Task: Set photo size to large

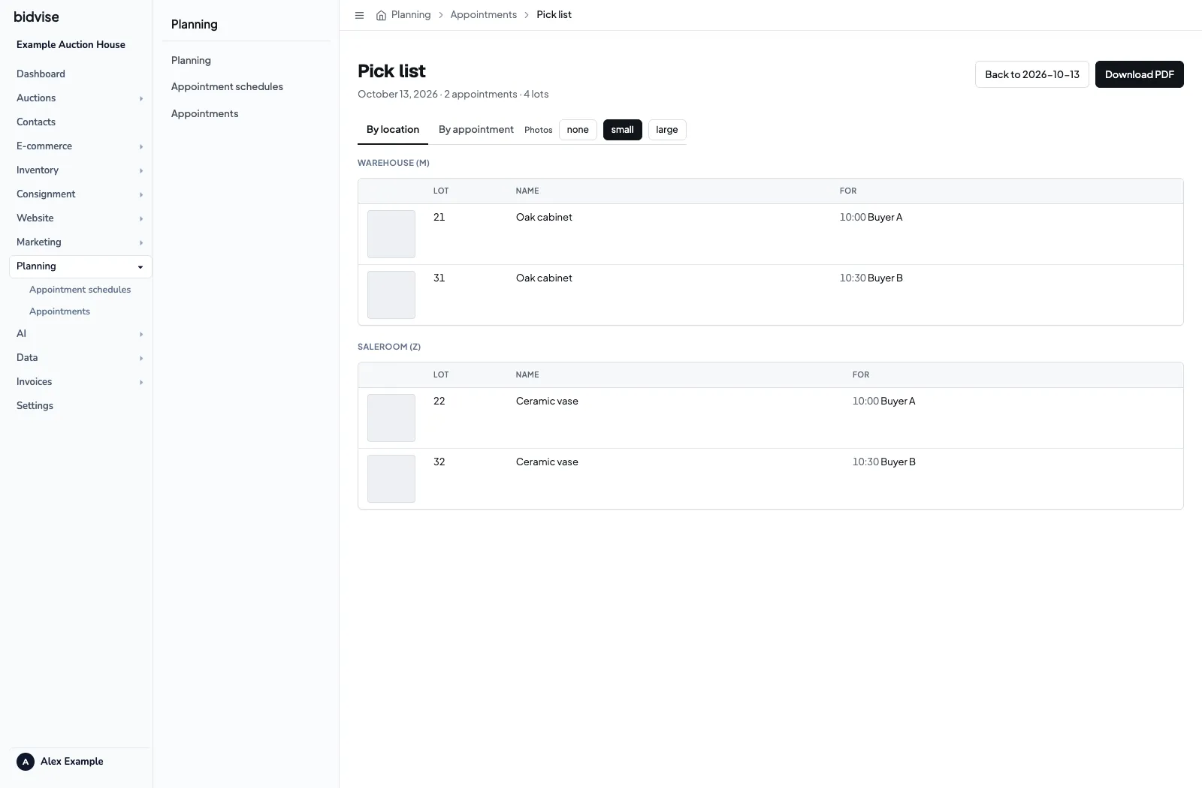Action: pos(667,130)
